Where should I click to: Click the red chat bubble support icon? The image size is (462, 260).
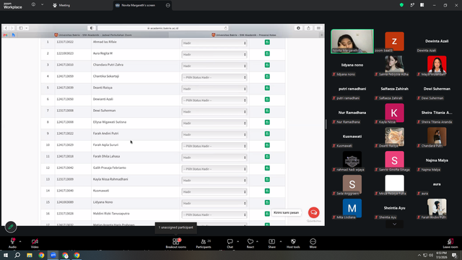[314, 212]
